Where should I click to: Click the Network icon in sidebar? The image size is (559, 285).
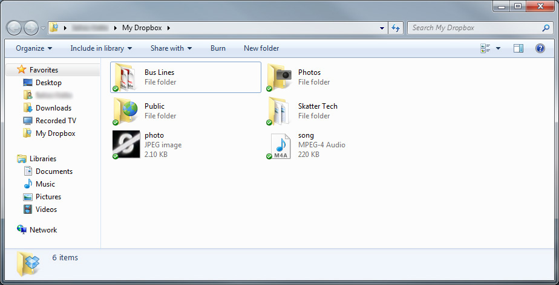coord(22,229)
